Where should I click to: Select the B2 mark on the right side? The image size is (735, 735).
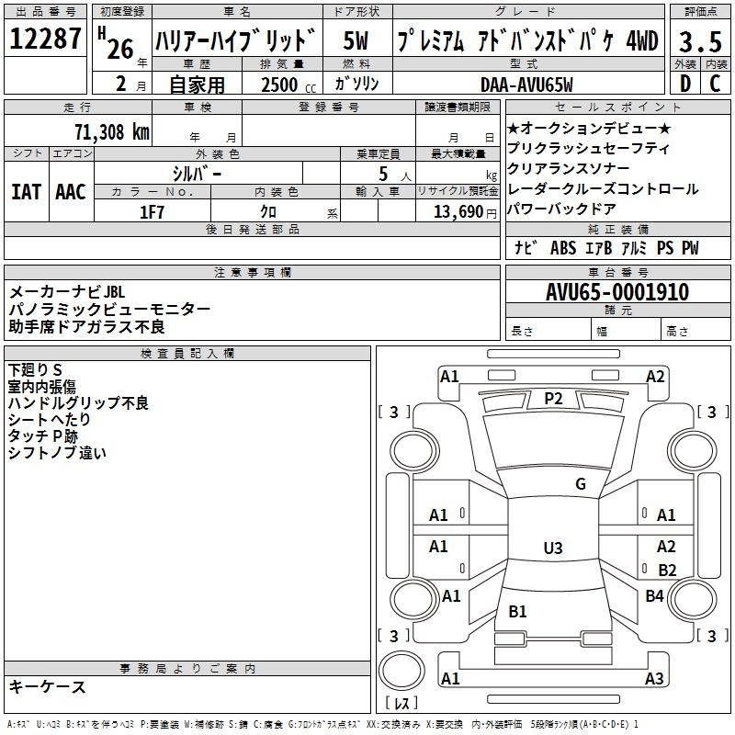pyautogui.click(x=667, y=570)
